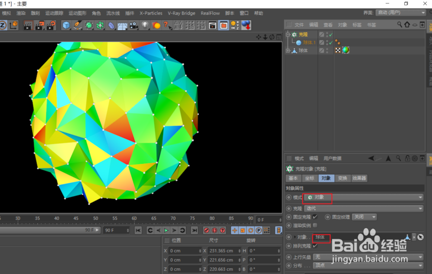Screen dimensions: 432x274
Task: Toggle the viewport layout maximize icon
Action: point(279,37)
